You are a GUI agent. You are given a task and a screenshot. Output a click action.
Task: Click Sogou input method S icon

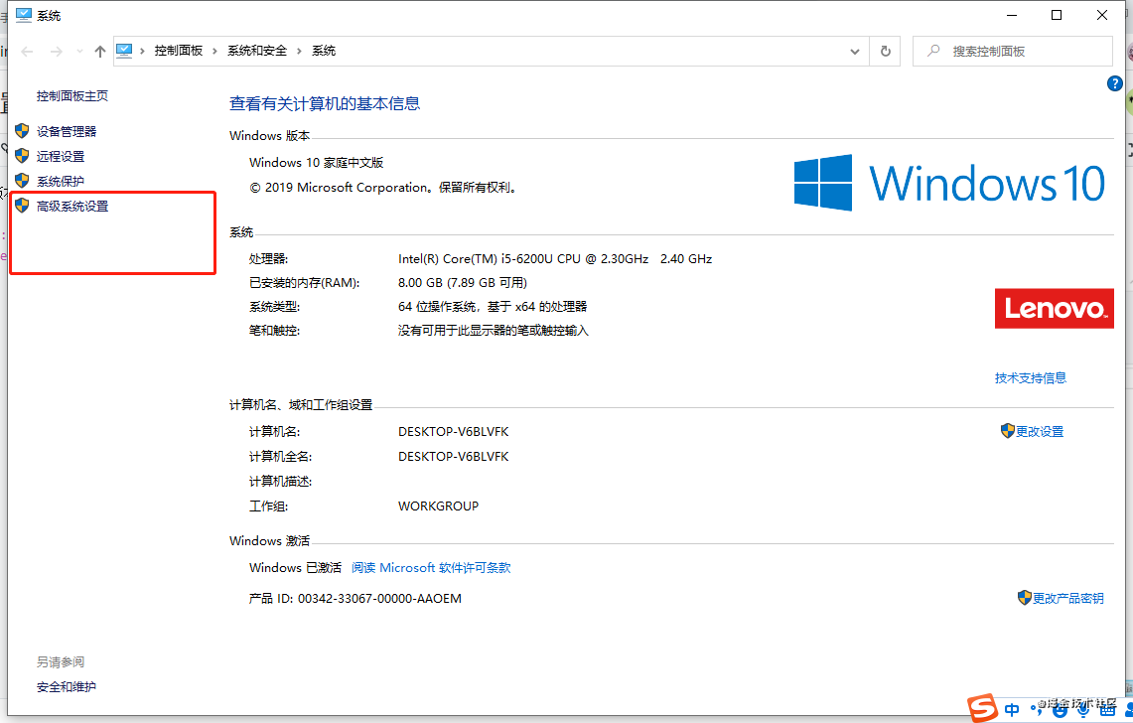(x=982, y=708)
